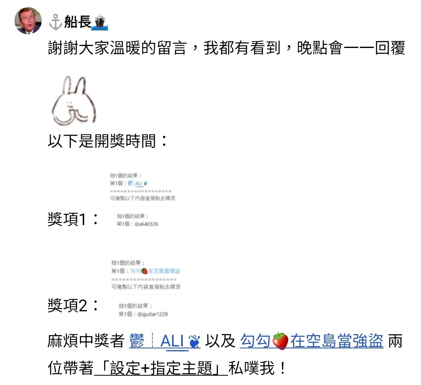The height and width of the screenshot is (385, 421).
Task: Open the 獎項2 lottery result image
Action: pyautogui.click(x=155, y=290)
